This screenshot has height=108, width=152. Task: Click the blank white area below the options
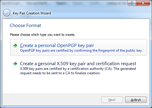point(76,85)
